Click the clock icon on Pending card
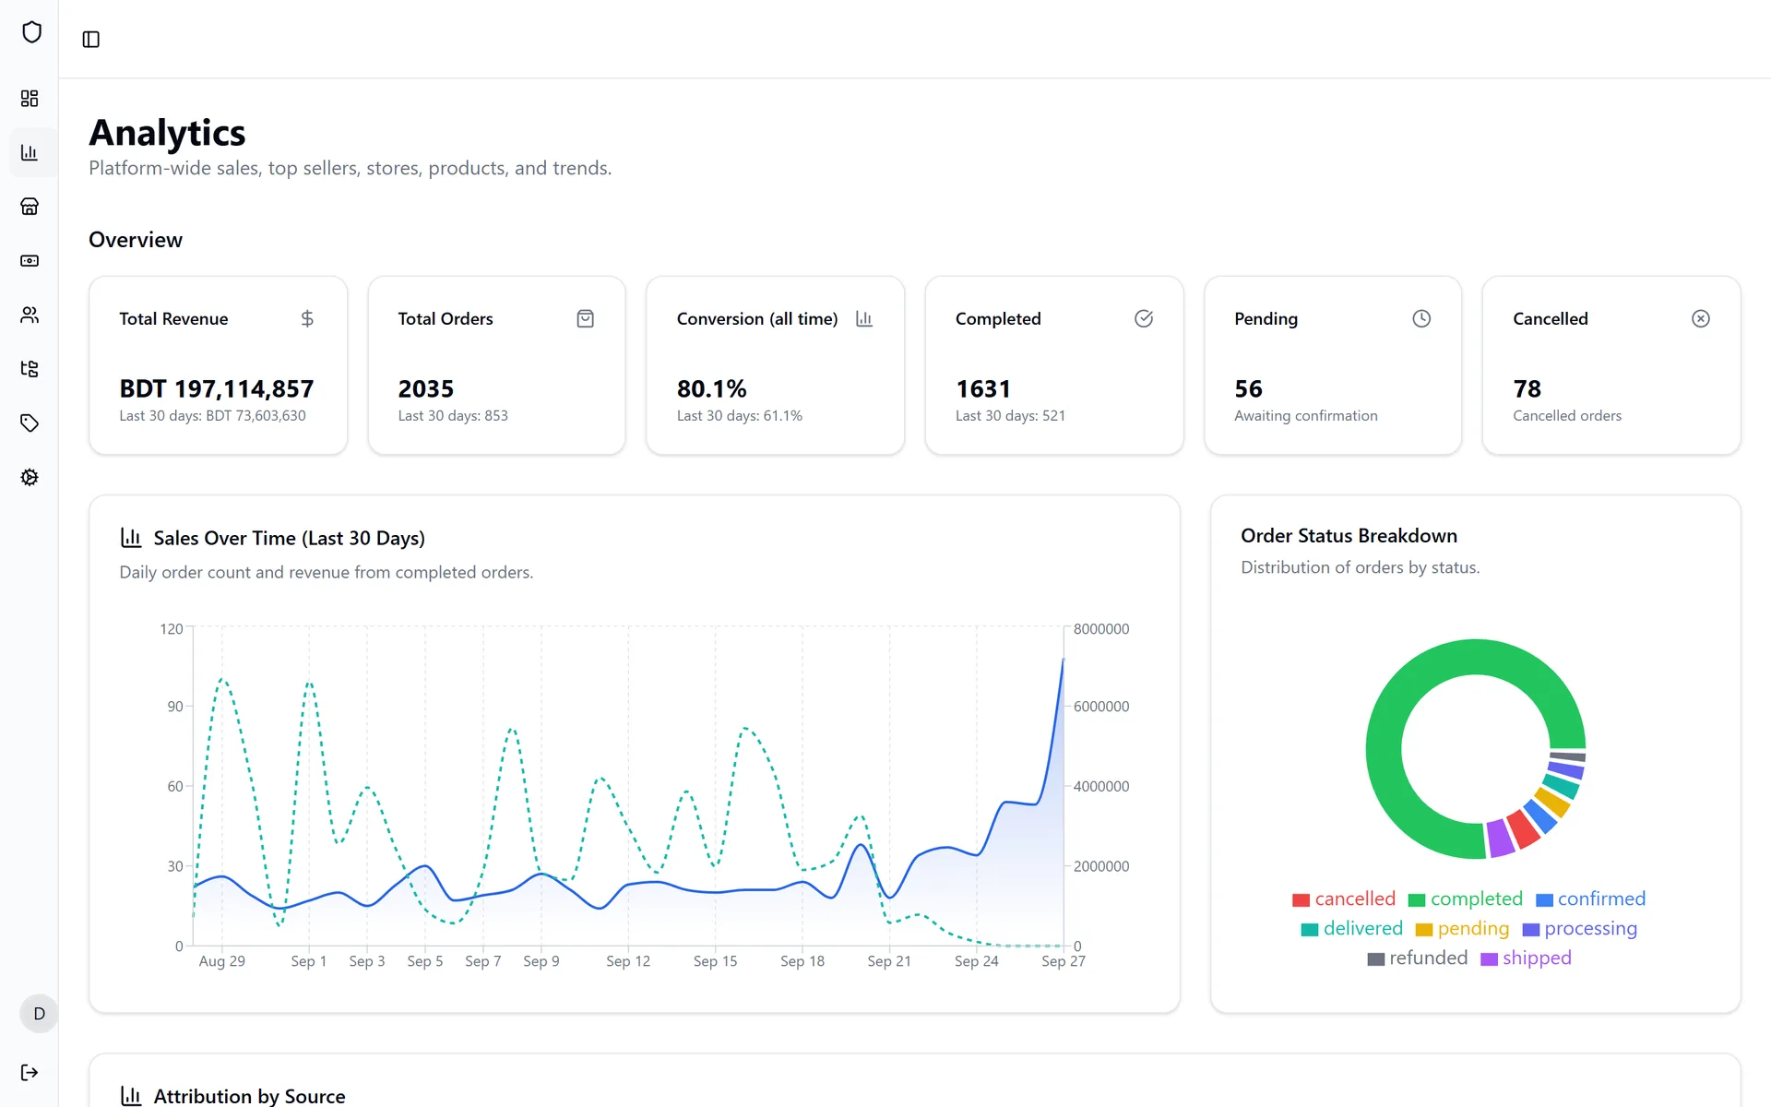The image size is (1771, 1107). click(1421, 318)
